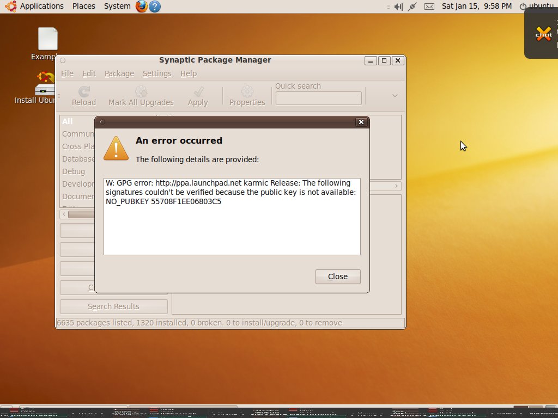Minimize the Synaptic Package Manager window

[x=371, y=60]
